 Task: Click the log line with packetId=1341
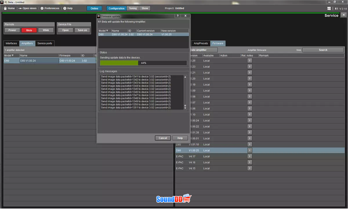coord(136,77)
